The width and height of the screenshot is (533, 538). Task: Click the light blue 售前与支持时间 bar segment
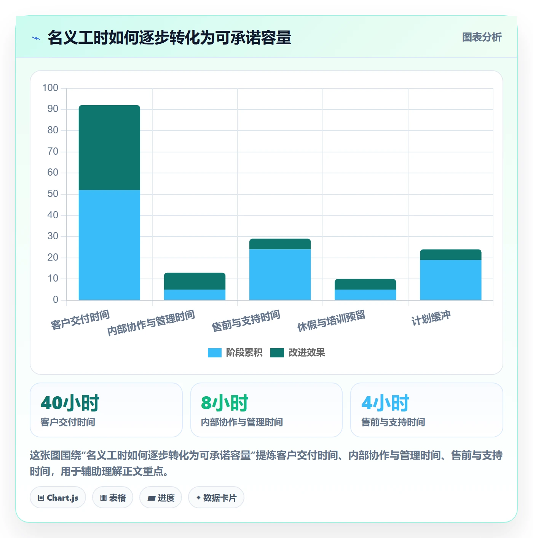click(280, 274)
